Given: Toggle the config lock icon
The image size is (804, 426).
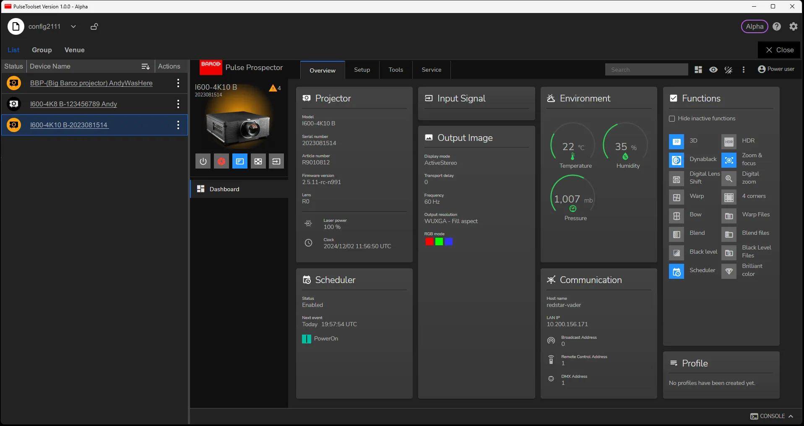Looking at the screenshot, I should (94, 26).
